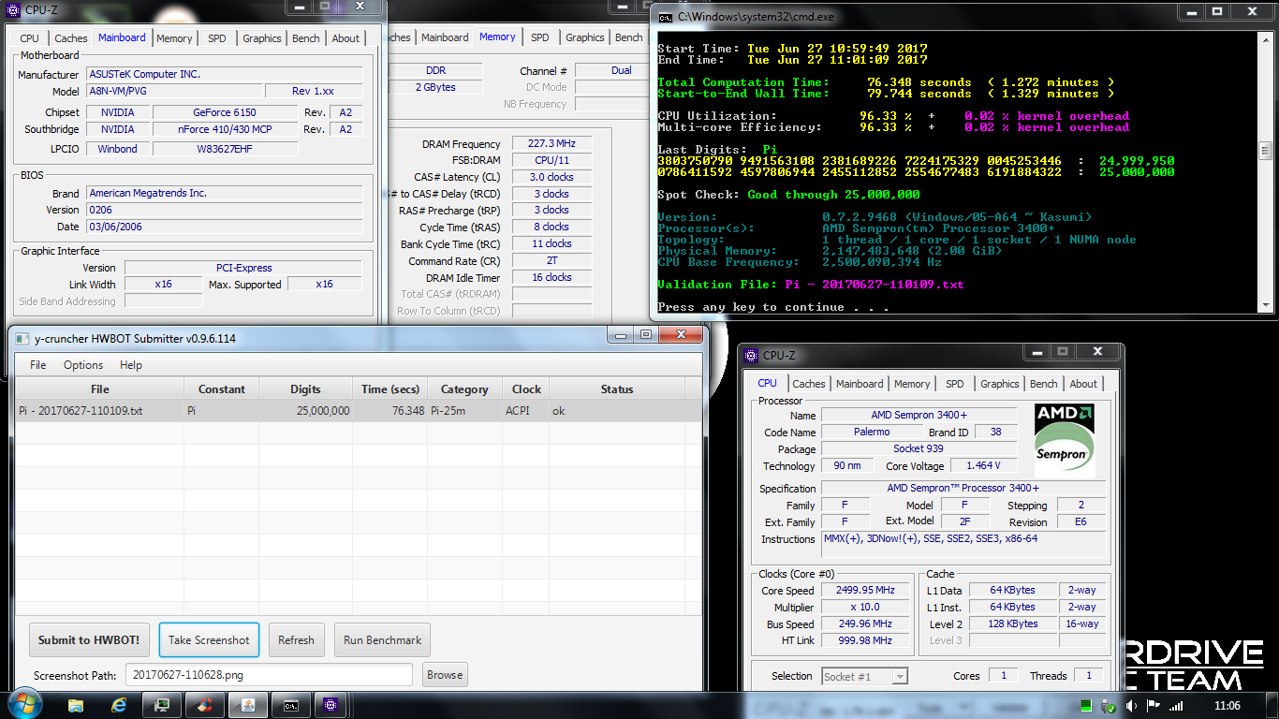Screen dimensions: 1279x719
Task: Click the A8N-VM/PVG model field
Action: tap(173, 91)
